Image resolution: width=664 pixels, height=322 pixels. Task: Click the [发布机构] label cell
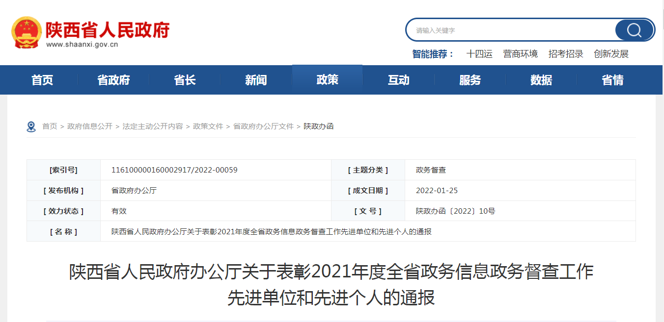63,191
